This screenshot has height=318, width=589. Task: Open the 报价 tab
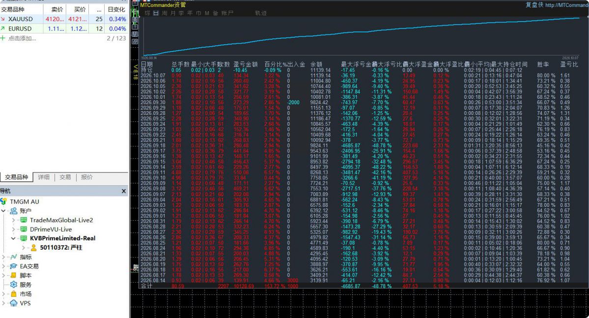pos(87,177)
